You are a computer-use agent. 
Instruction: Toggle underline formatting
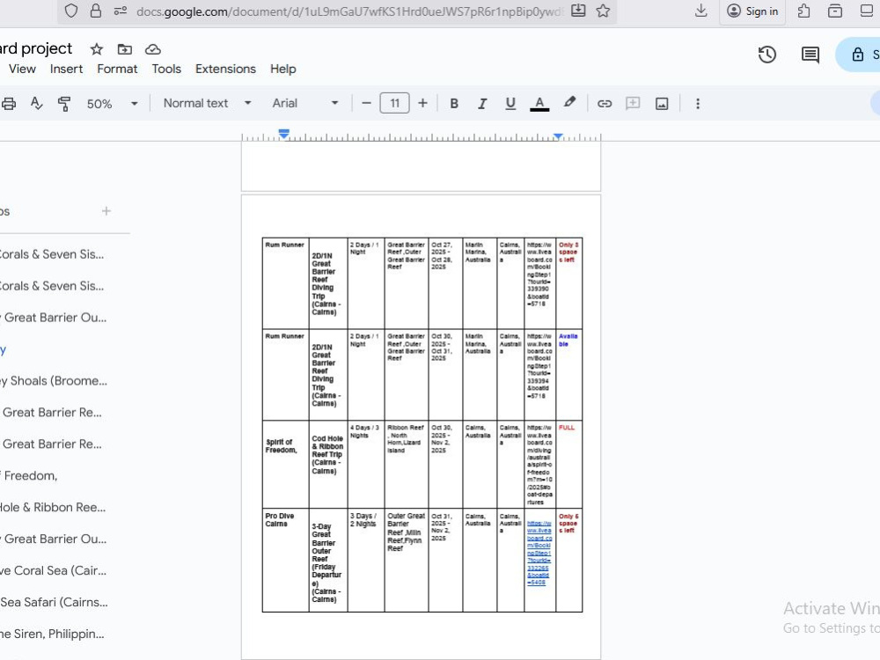[510, 103]
